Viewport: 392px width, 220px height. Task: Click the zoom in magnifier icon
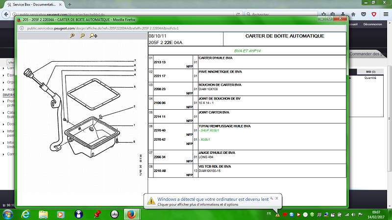point(72,36)
